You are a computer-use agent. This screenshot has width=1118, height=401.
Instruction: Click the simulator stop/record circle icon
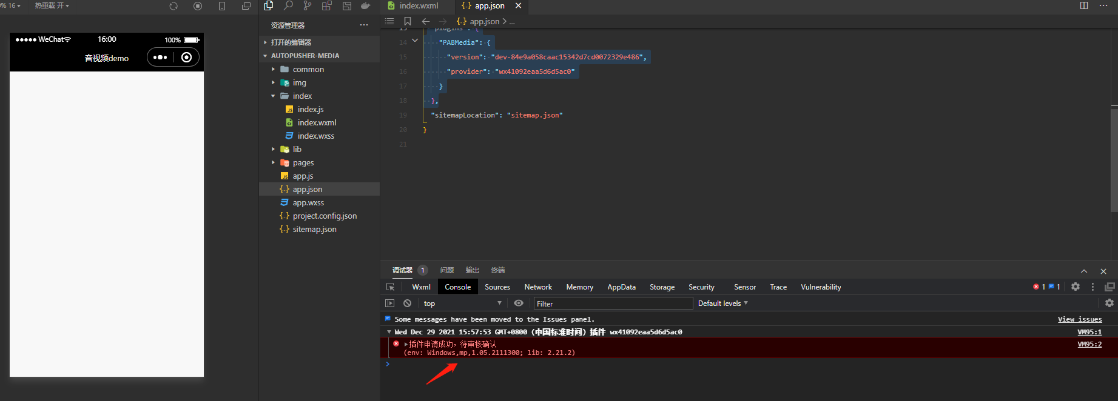[198, 6]
